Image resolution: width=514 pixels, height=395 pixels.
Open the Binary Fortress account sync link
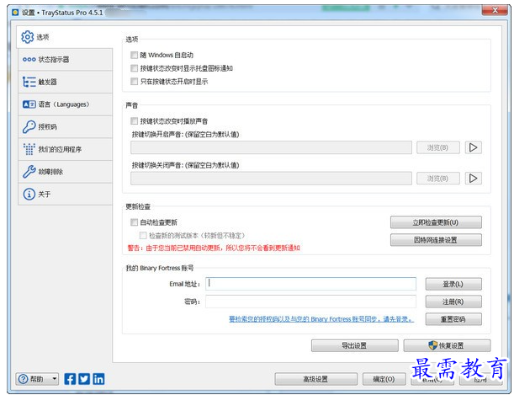[x=321, y=319]
